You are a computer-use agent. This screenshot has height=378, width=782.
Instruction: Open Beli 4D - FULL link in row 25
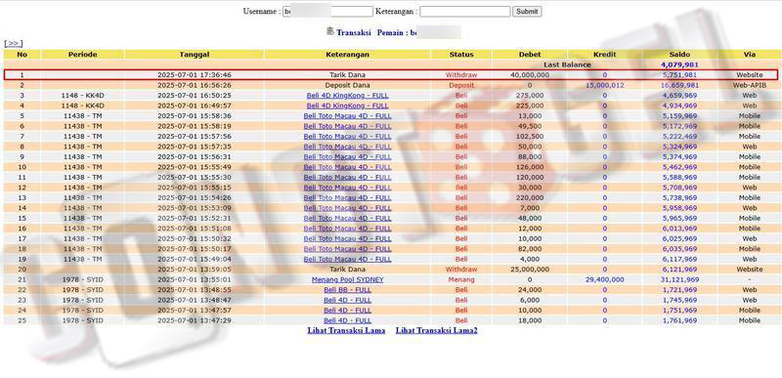[348, 320]
